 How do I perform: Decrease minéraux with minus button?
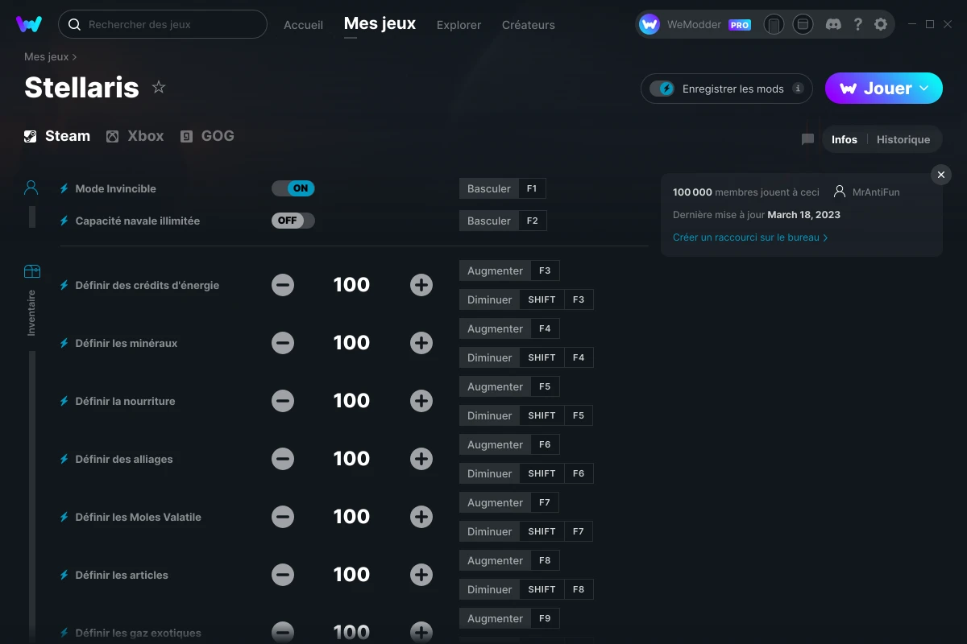(x=283, y=343)
